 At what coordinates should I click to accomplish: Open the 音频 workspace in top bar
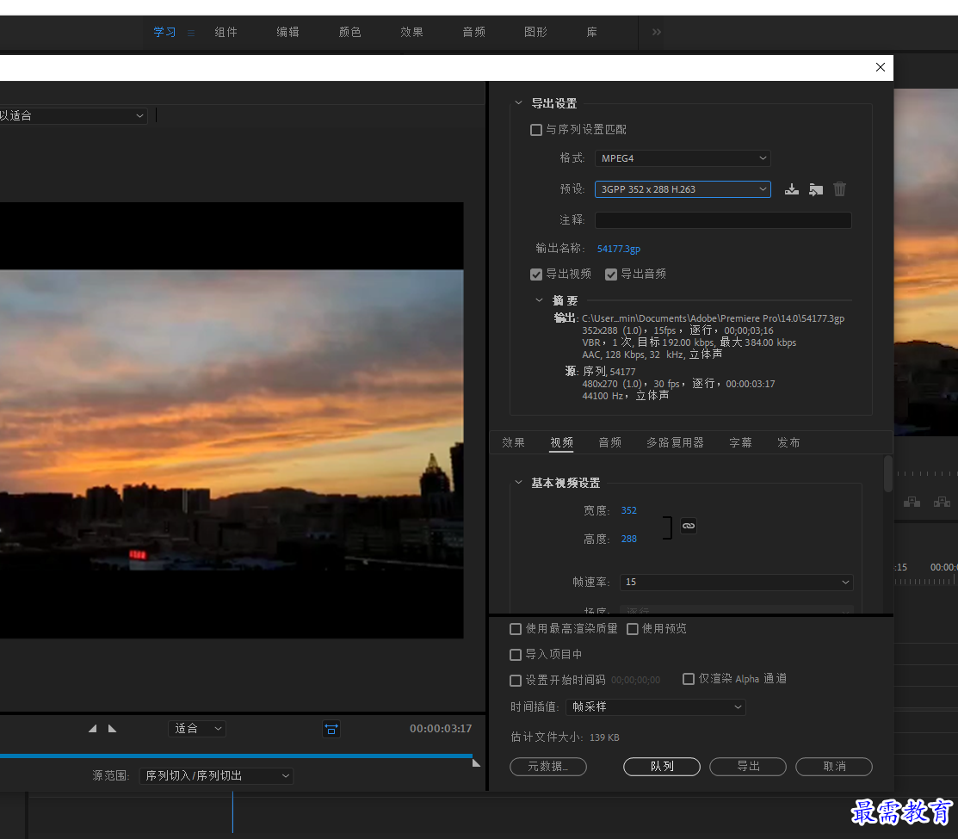(474, 33)
